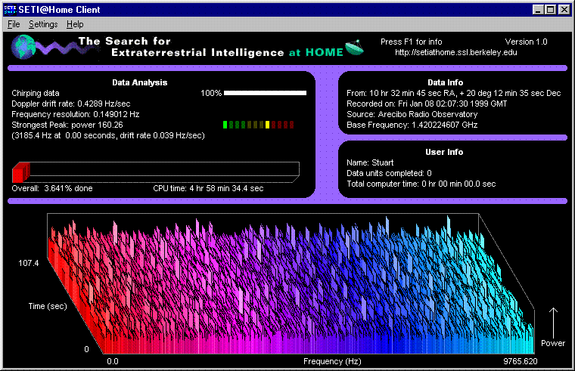Click 'Strongest Peak: power 160.26'

tap(67, 125)
